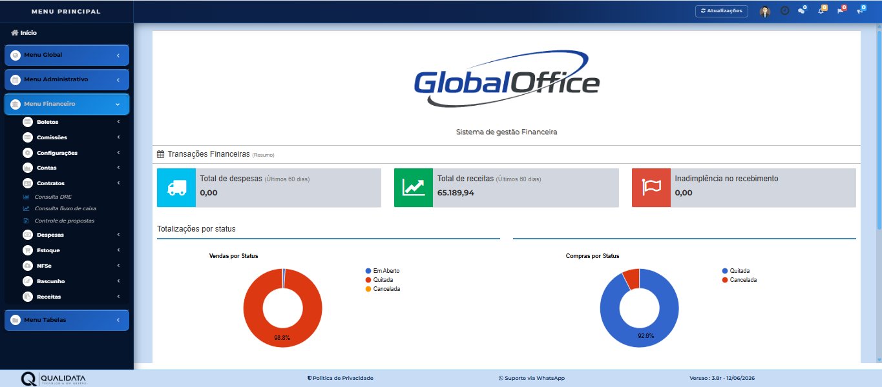Screen dimensions: 882x387
Task: Click the Quitada legend swatch under Vendas
Action: point(368,280)
